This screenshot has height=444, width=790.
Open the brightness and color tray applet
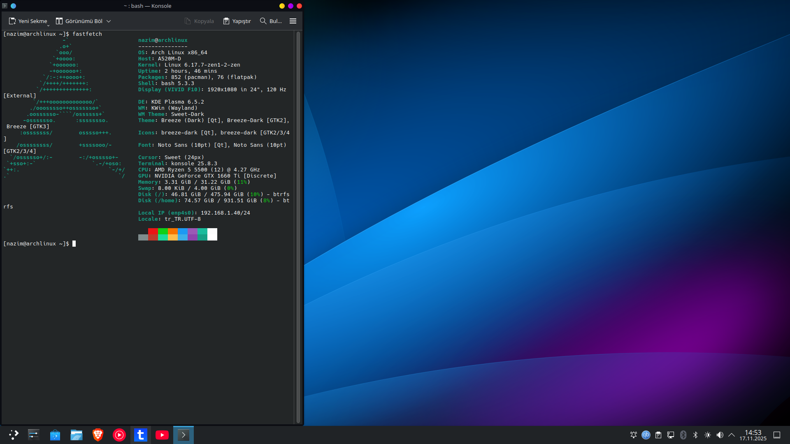coord(708,435)
